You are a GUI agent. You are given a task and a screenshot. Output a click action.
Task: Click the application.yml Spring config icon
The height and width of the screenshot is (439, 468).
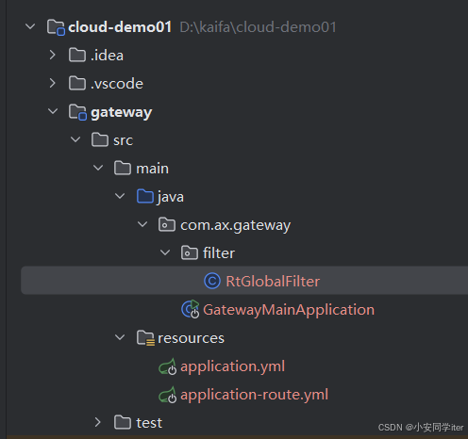[x=168, y=366]
